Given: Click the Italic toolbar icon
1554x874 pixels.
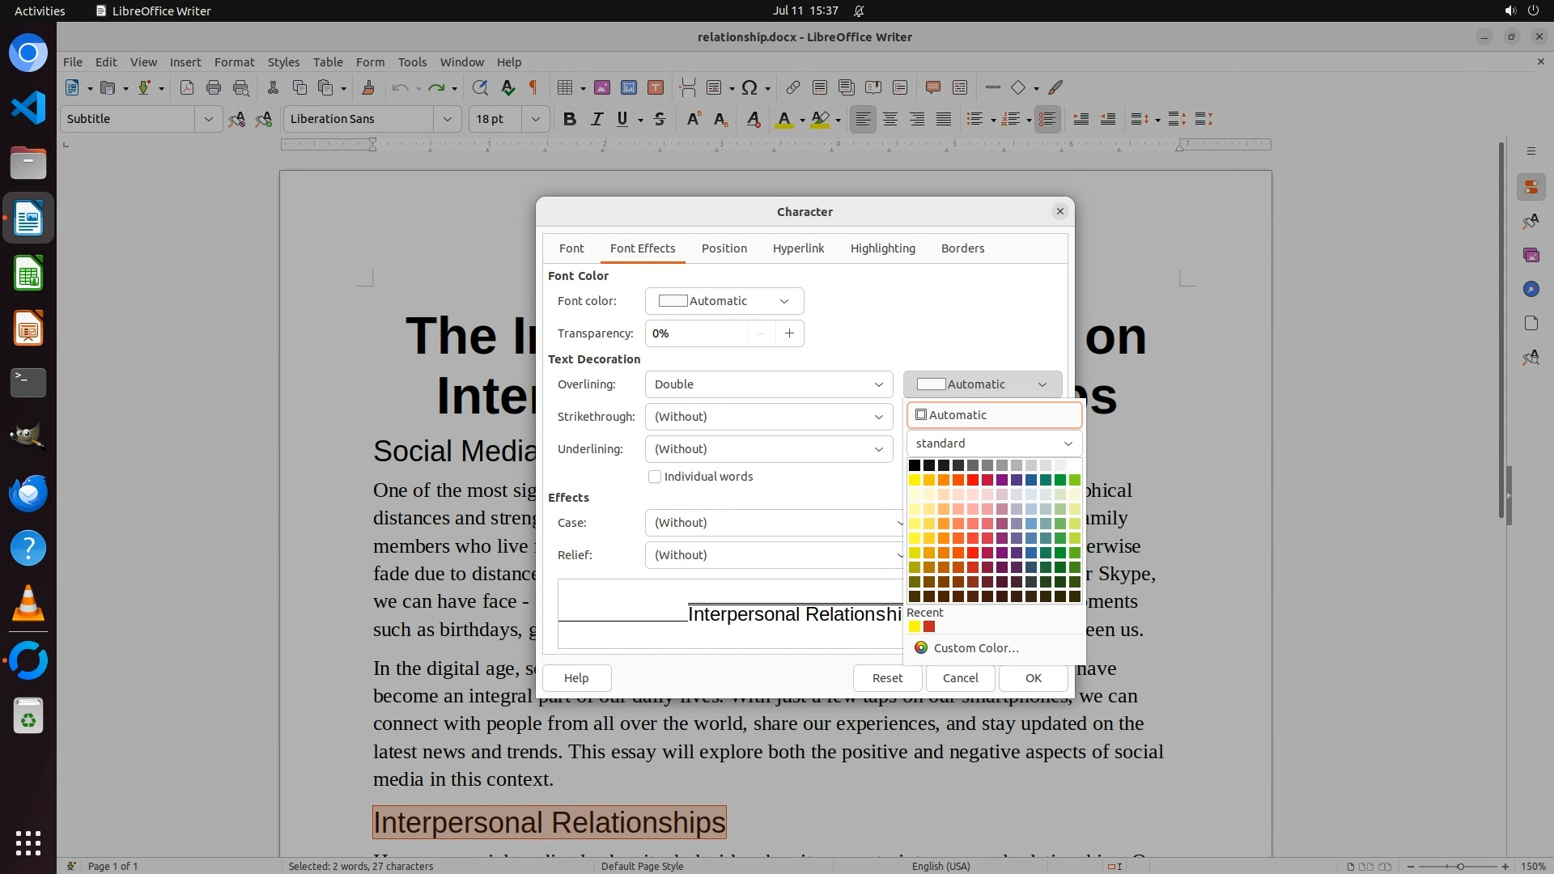Looking at the screenshot, I should tap(597, 119).
